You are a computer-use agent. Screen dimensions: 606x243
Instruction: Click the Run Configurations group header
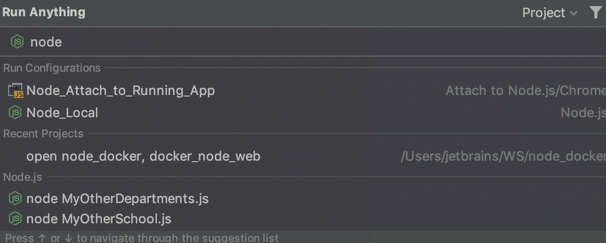coord(52,68)
